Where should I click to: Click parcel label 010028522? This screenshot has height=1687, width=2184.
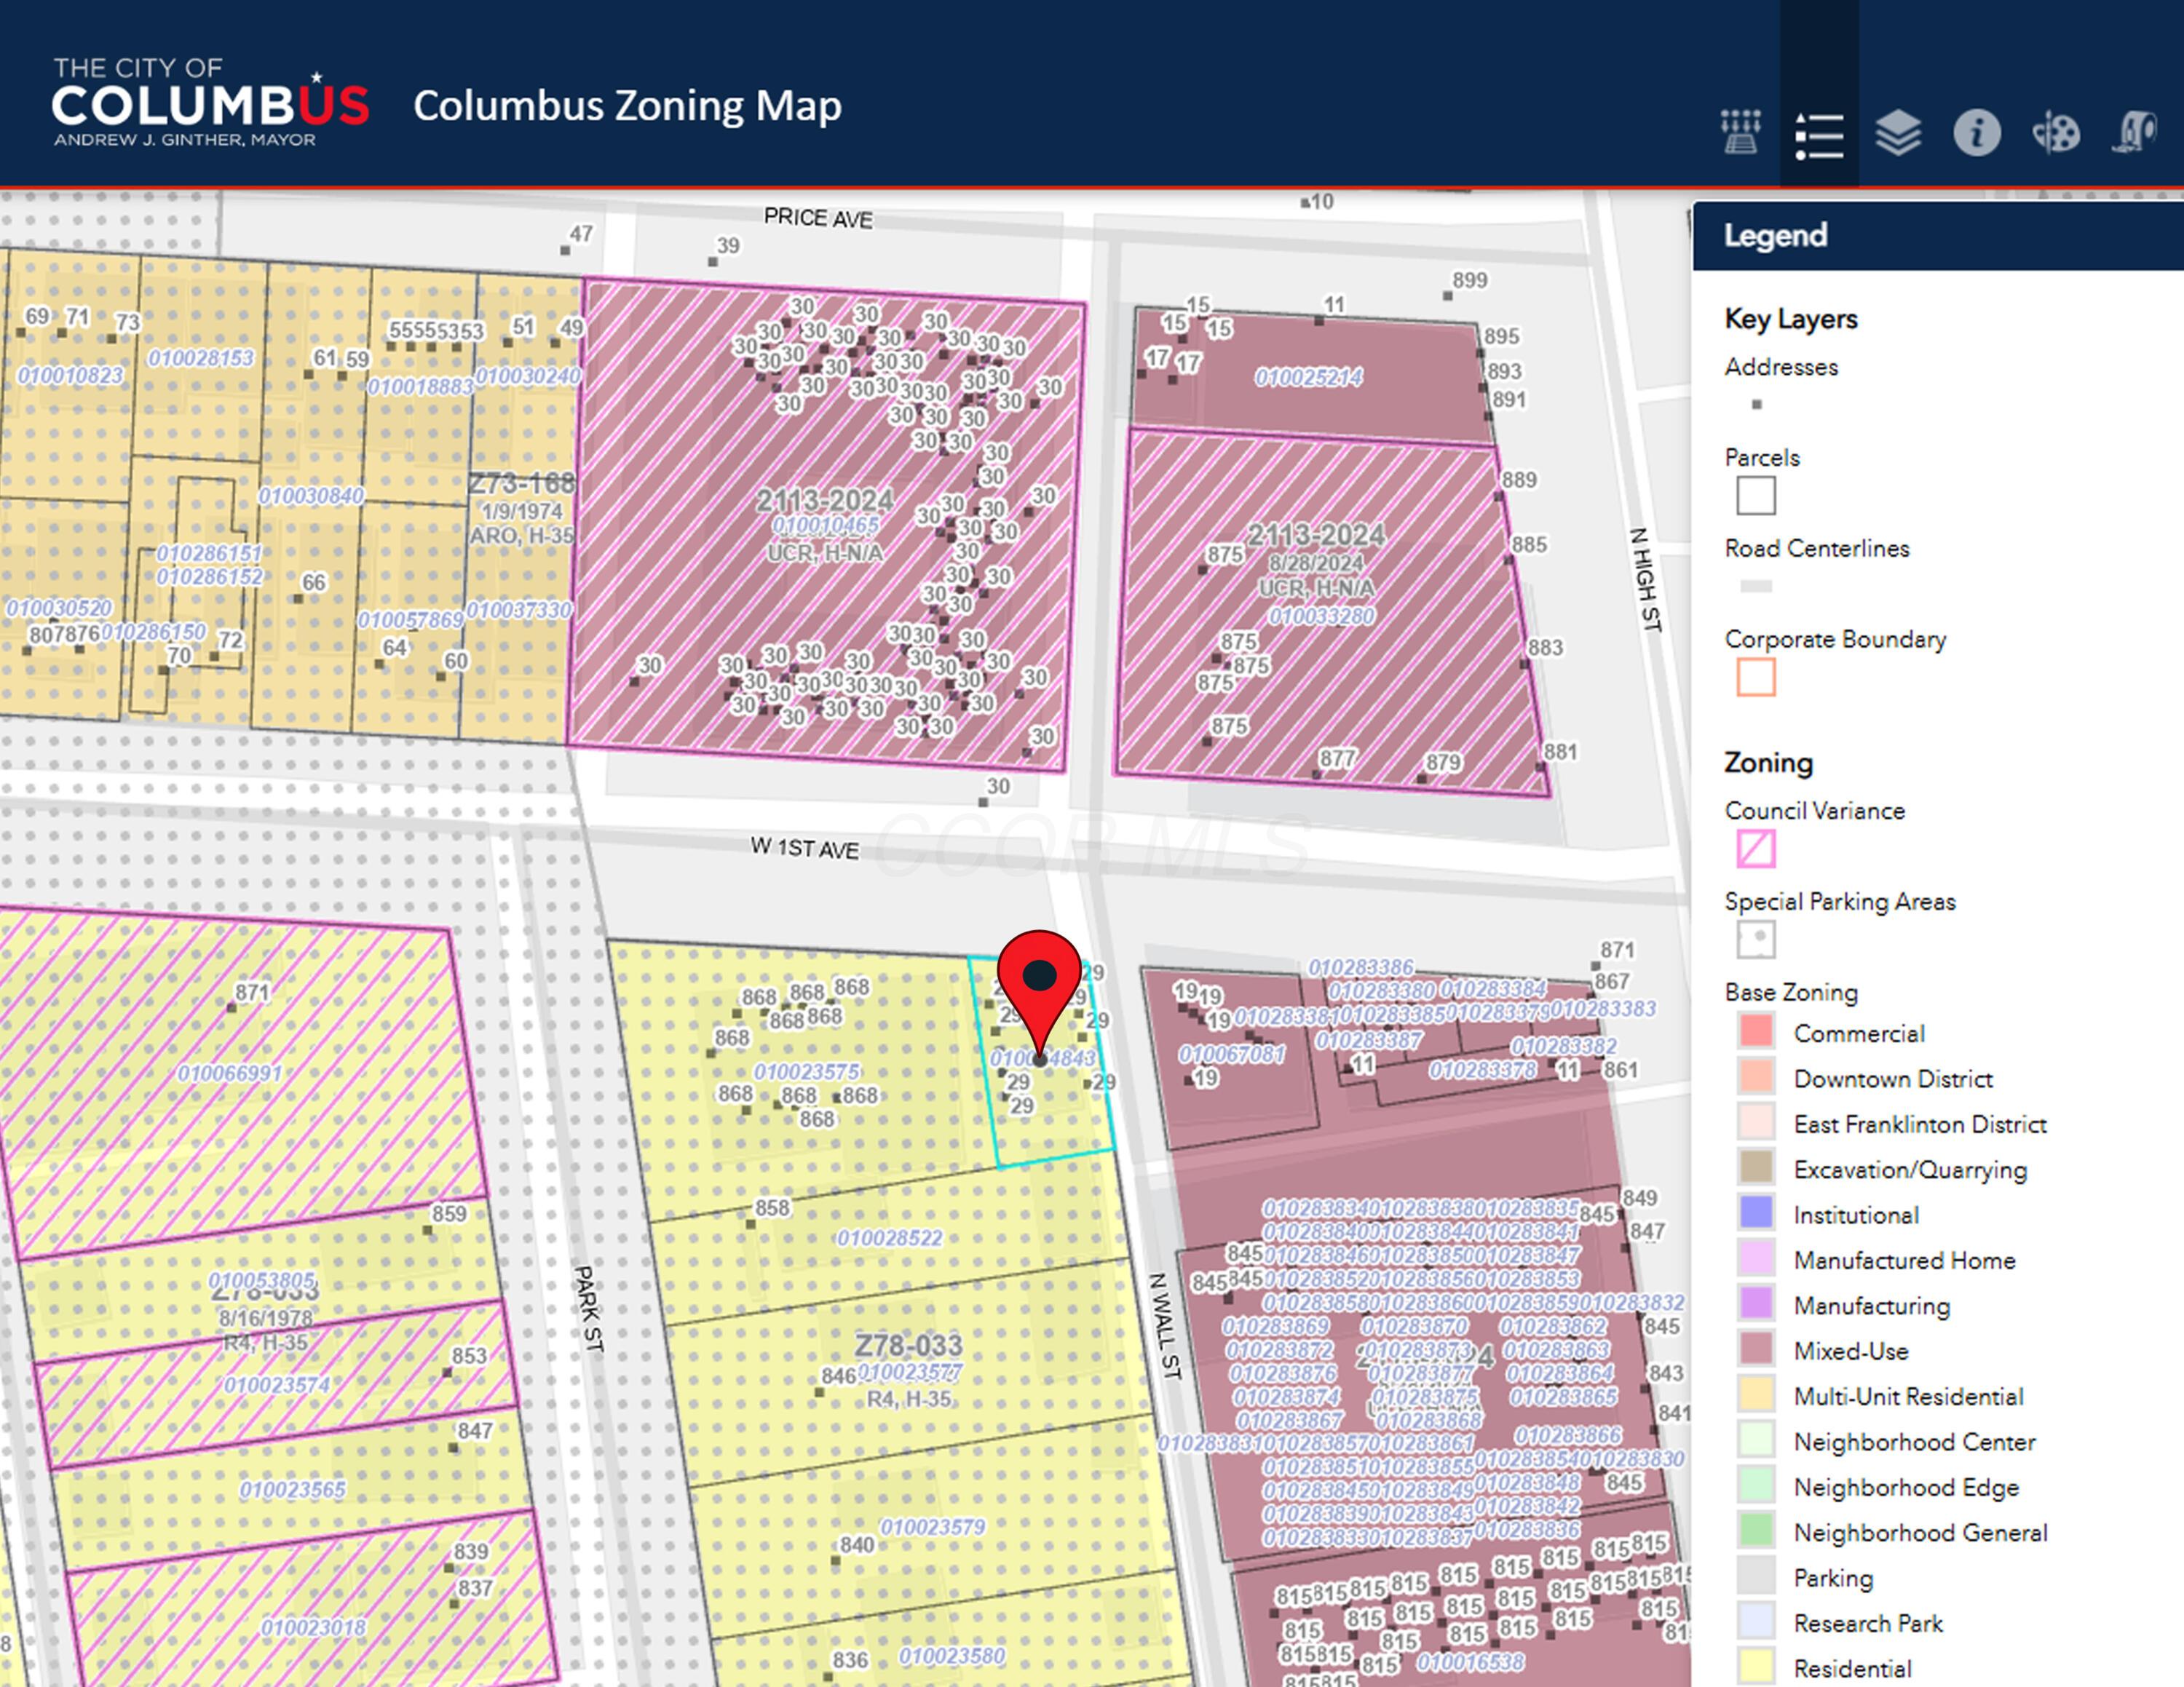(x=889, y=1238)
